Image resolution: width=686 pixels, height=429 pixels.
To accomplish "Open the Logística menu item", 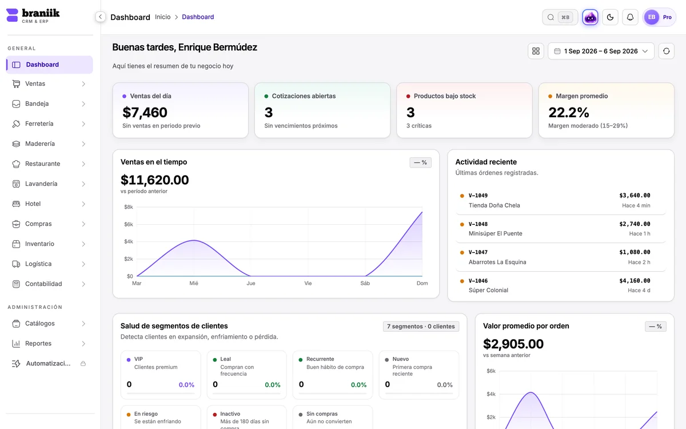I will 50,264.
